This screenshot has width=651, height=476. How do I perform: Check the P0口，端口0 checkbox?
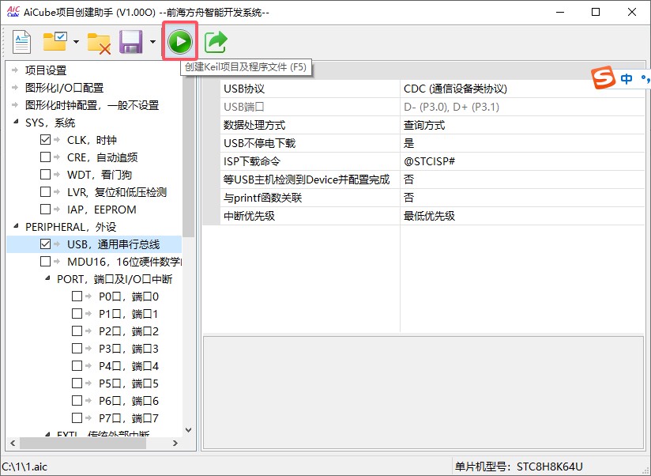[77, 297]
